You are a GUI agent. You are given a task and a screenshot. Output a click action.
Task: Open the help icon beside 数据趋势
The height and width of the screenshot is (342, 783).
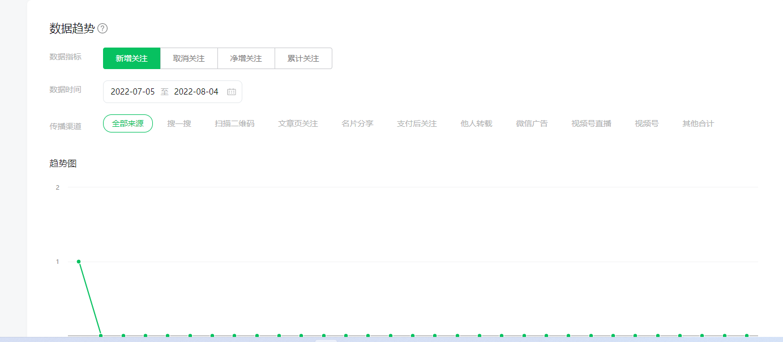pyautogui.click(x=102, y=28)
